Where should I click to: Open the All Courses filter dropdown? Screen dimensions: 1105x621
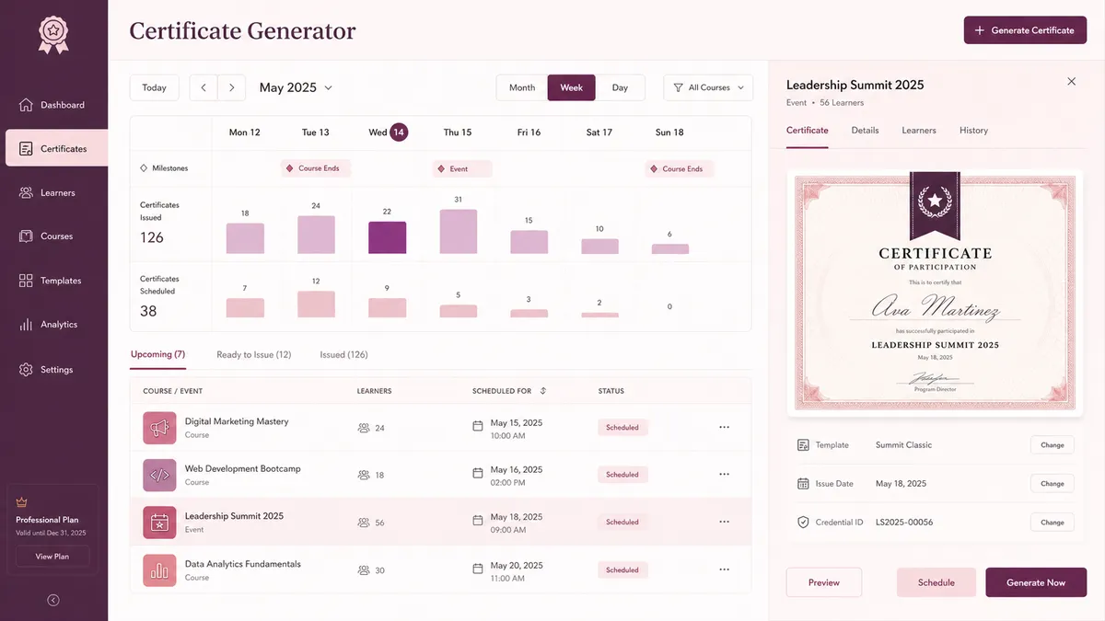[708, 87]
